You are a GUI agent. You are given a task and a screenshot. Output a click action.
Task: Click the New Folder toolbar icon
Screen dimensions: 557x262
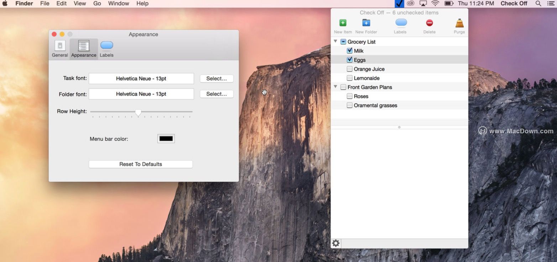[366, 23]
